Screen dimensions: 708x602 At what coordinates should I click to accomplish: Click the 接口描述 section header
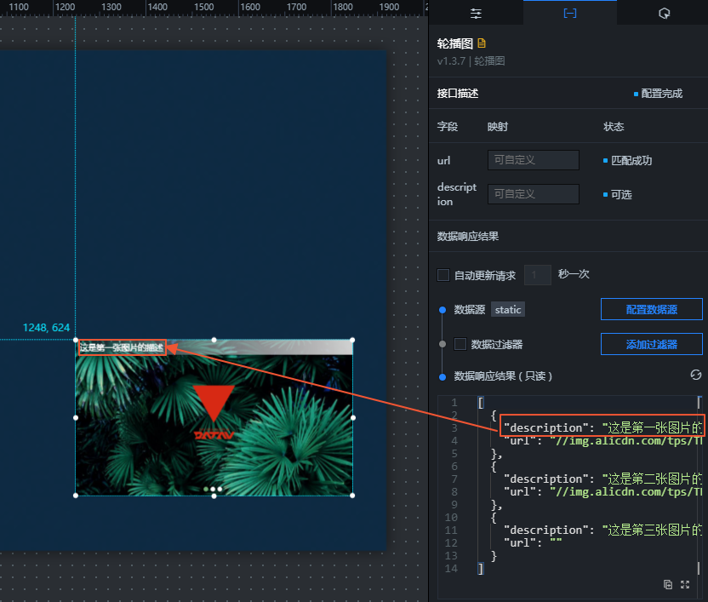click(458, 94)
